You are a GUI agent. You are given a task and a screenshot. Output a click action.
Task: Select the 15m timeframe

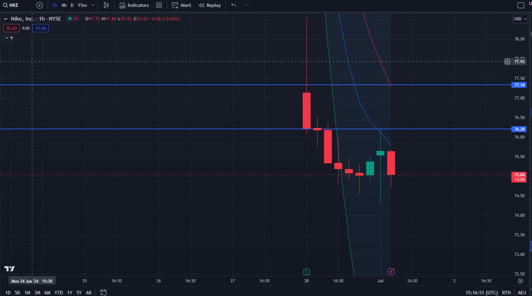click(x=82, y=5)
